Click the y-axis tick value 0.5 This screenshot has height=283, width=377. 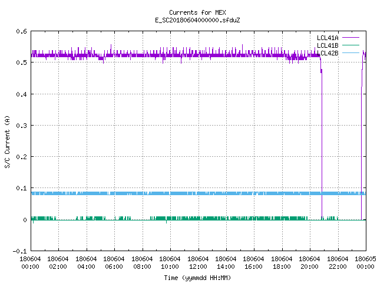coord(21,62)
